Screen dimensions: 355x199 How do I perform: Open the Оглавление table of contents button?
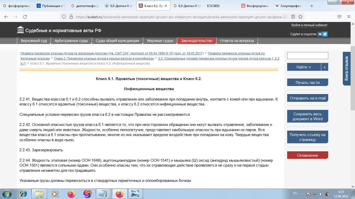[x=307, y=155]
